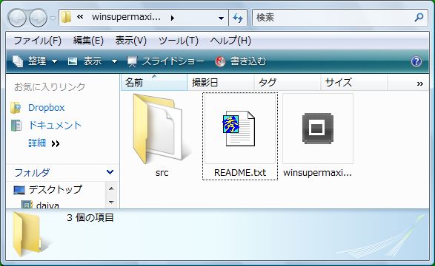Image resolution: width=435 pixels, height=266 pixels.
Task: Select winsupermaxi... breadcrumb in address bar
Action: (x=126, y=17)
